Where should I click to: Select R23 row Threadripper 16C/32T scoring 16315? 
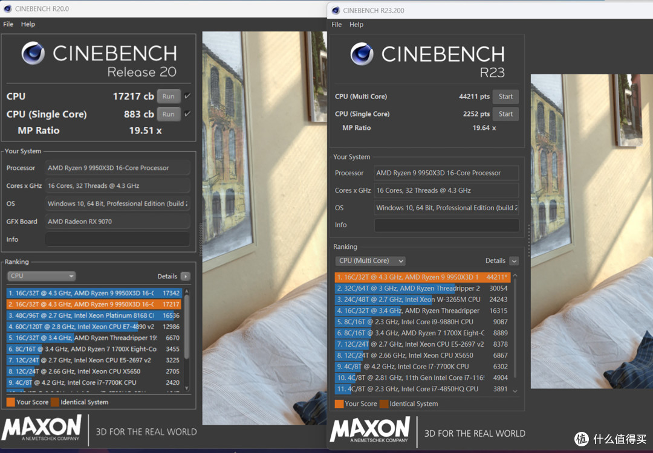(x=422, y=310)
